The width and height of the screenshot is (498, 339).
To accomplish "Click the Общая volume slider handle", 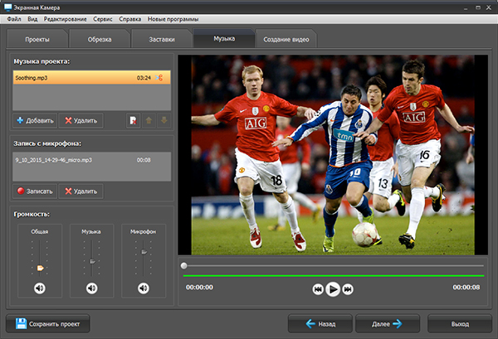I will [x=39, y=268].
